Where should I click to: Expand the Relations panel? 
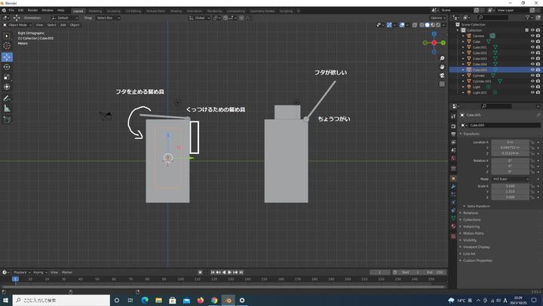tap(471, 213)
